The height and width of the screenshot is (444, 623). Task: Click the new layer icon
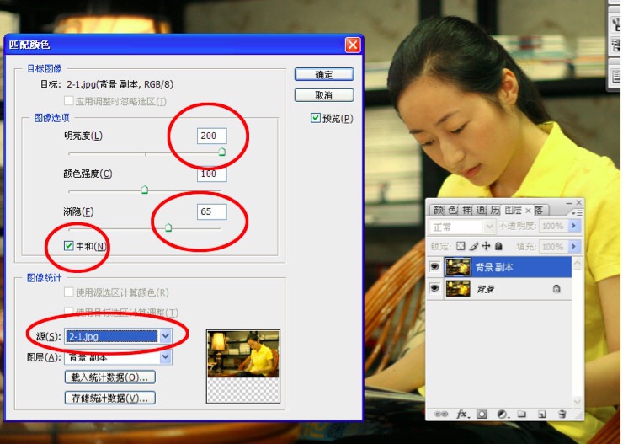541,415
